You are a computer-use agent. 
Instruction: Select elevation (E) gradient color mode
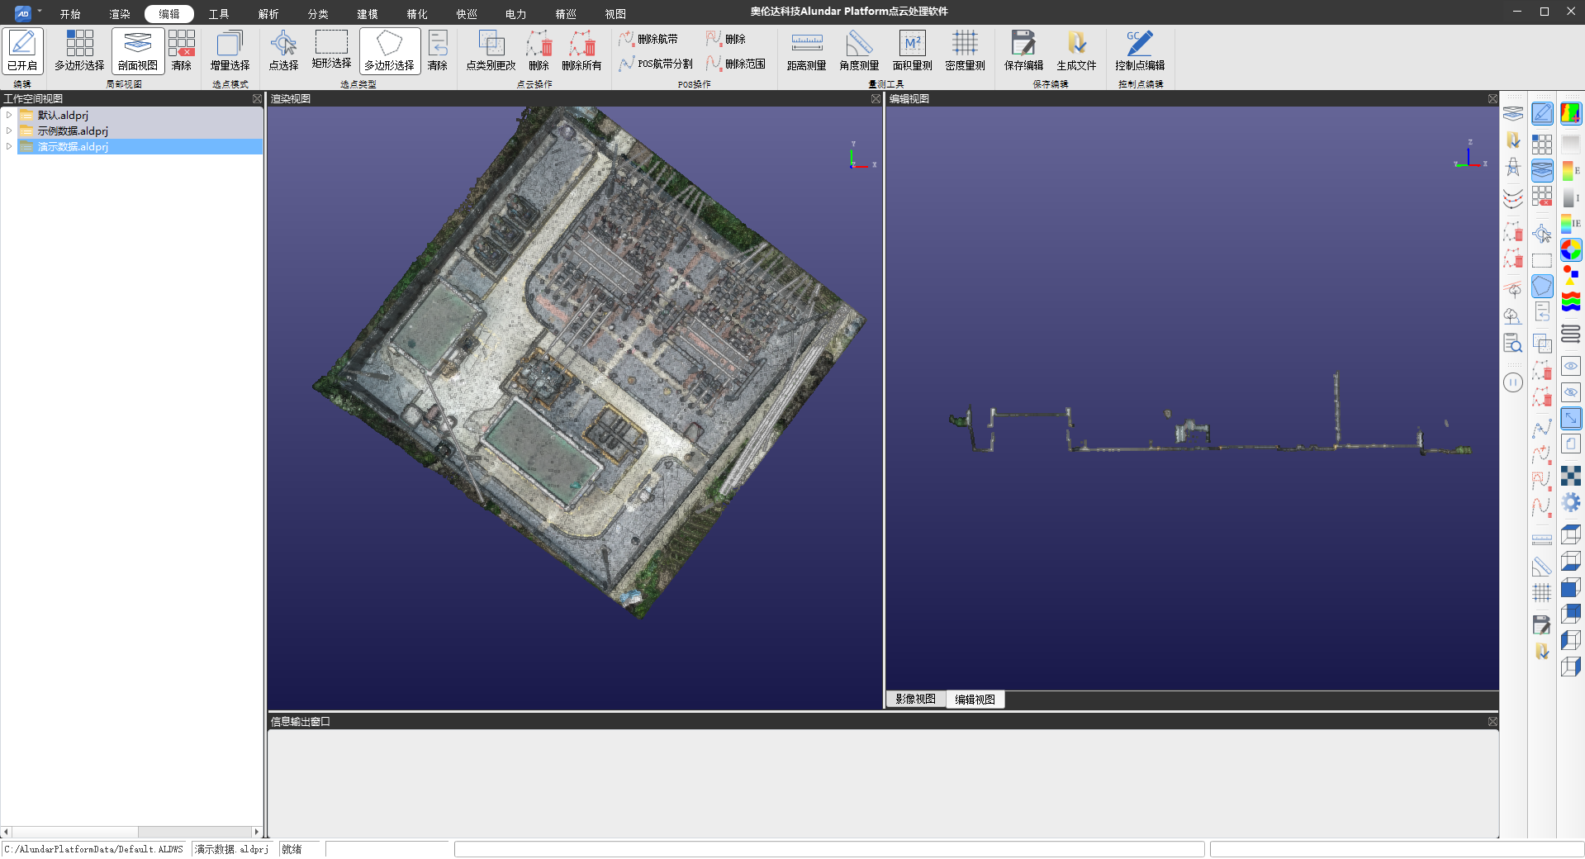click(x=1571, y=171)
